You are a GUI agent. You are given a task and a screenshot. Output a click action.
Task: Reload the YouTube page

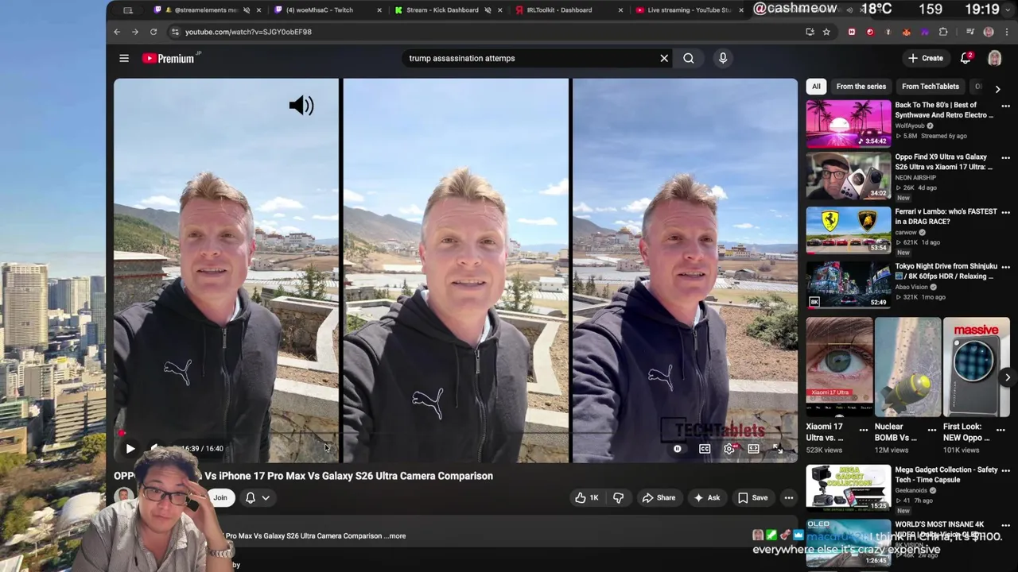coord(153,32)
